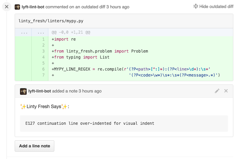
Task: Click the '+import re' code line
Action: (64, 39)
